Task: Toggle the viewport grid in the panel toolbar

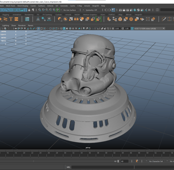Action: click(39, 28)
